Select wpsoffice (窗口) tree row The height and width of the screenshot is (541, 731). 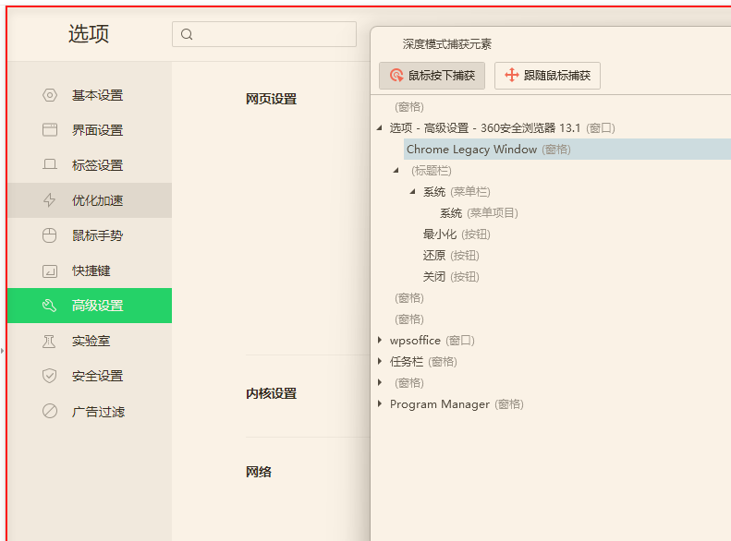(433, 341)
